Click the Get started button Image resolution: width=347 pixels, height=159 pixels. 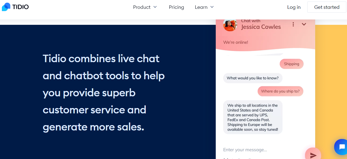tap(327, 7)
